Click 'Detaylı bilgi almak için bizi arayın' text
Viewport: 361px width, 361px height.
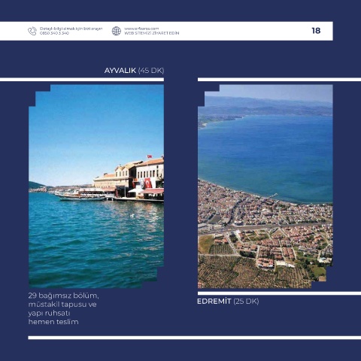pos(71,29)
